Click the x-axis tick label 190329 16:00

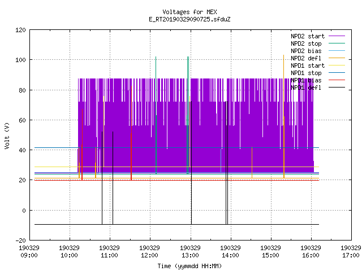[x=311, y=252]
